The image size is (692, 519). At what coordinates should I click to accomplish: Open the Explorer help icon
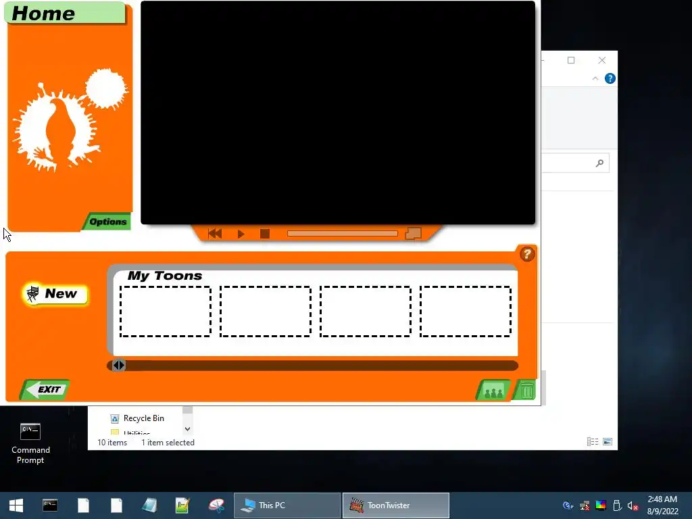610,78
